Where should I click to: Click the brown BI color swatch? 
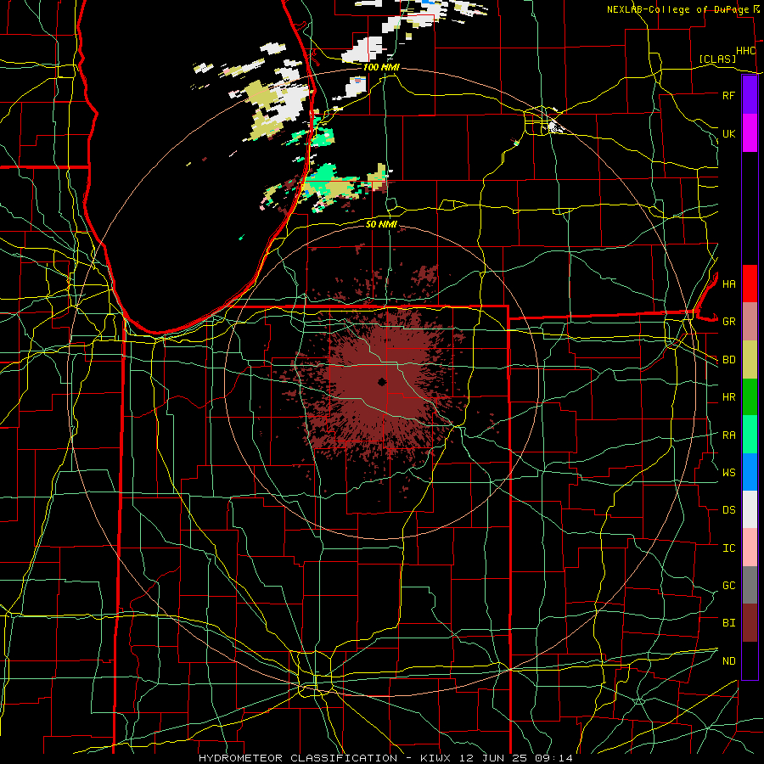point(750,623)
